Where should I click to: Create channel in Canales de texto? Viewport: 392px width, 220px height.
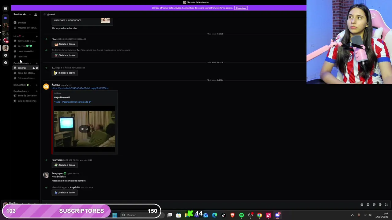click(x=37, y=63)
